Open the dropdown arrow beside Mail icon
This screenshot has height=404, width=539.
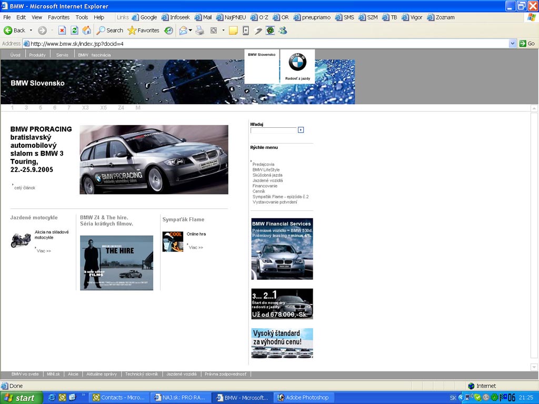click(x=190, y=31)
